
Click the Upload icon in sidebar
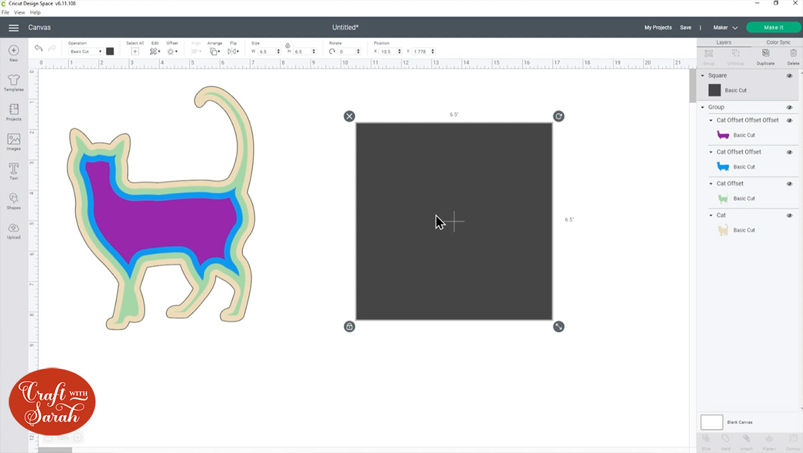click(13, 231)
